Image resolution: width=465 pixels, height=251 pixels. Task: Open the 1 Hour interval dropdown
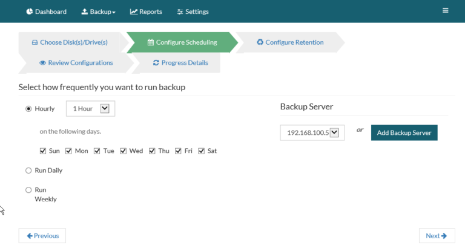coord(90,109)
